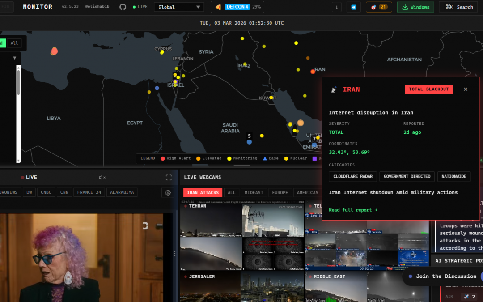Select the IRAN ATTACKS webcam tab
The width and height of the screenshot is (483, 302).
coord(203,193)
